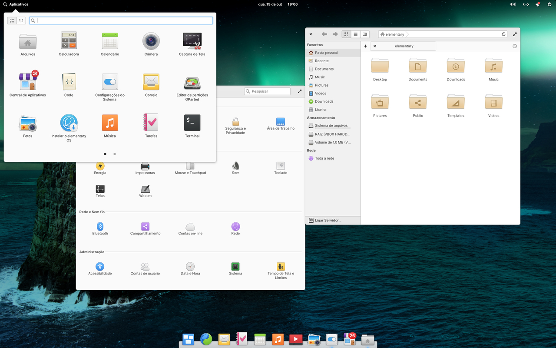Open Captura de Tela app

point(192,41)
